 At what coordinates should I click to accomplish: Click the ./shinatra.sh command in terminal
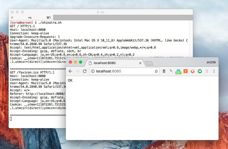tap(50, 23)
